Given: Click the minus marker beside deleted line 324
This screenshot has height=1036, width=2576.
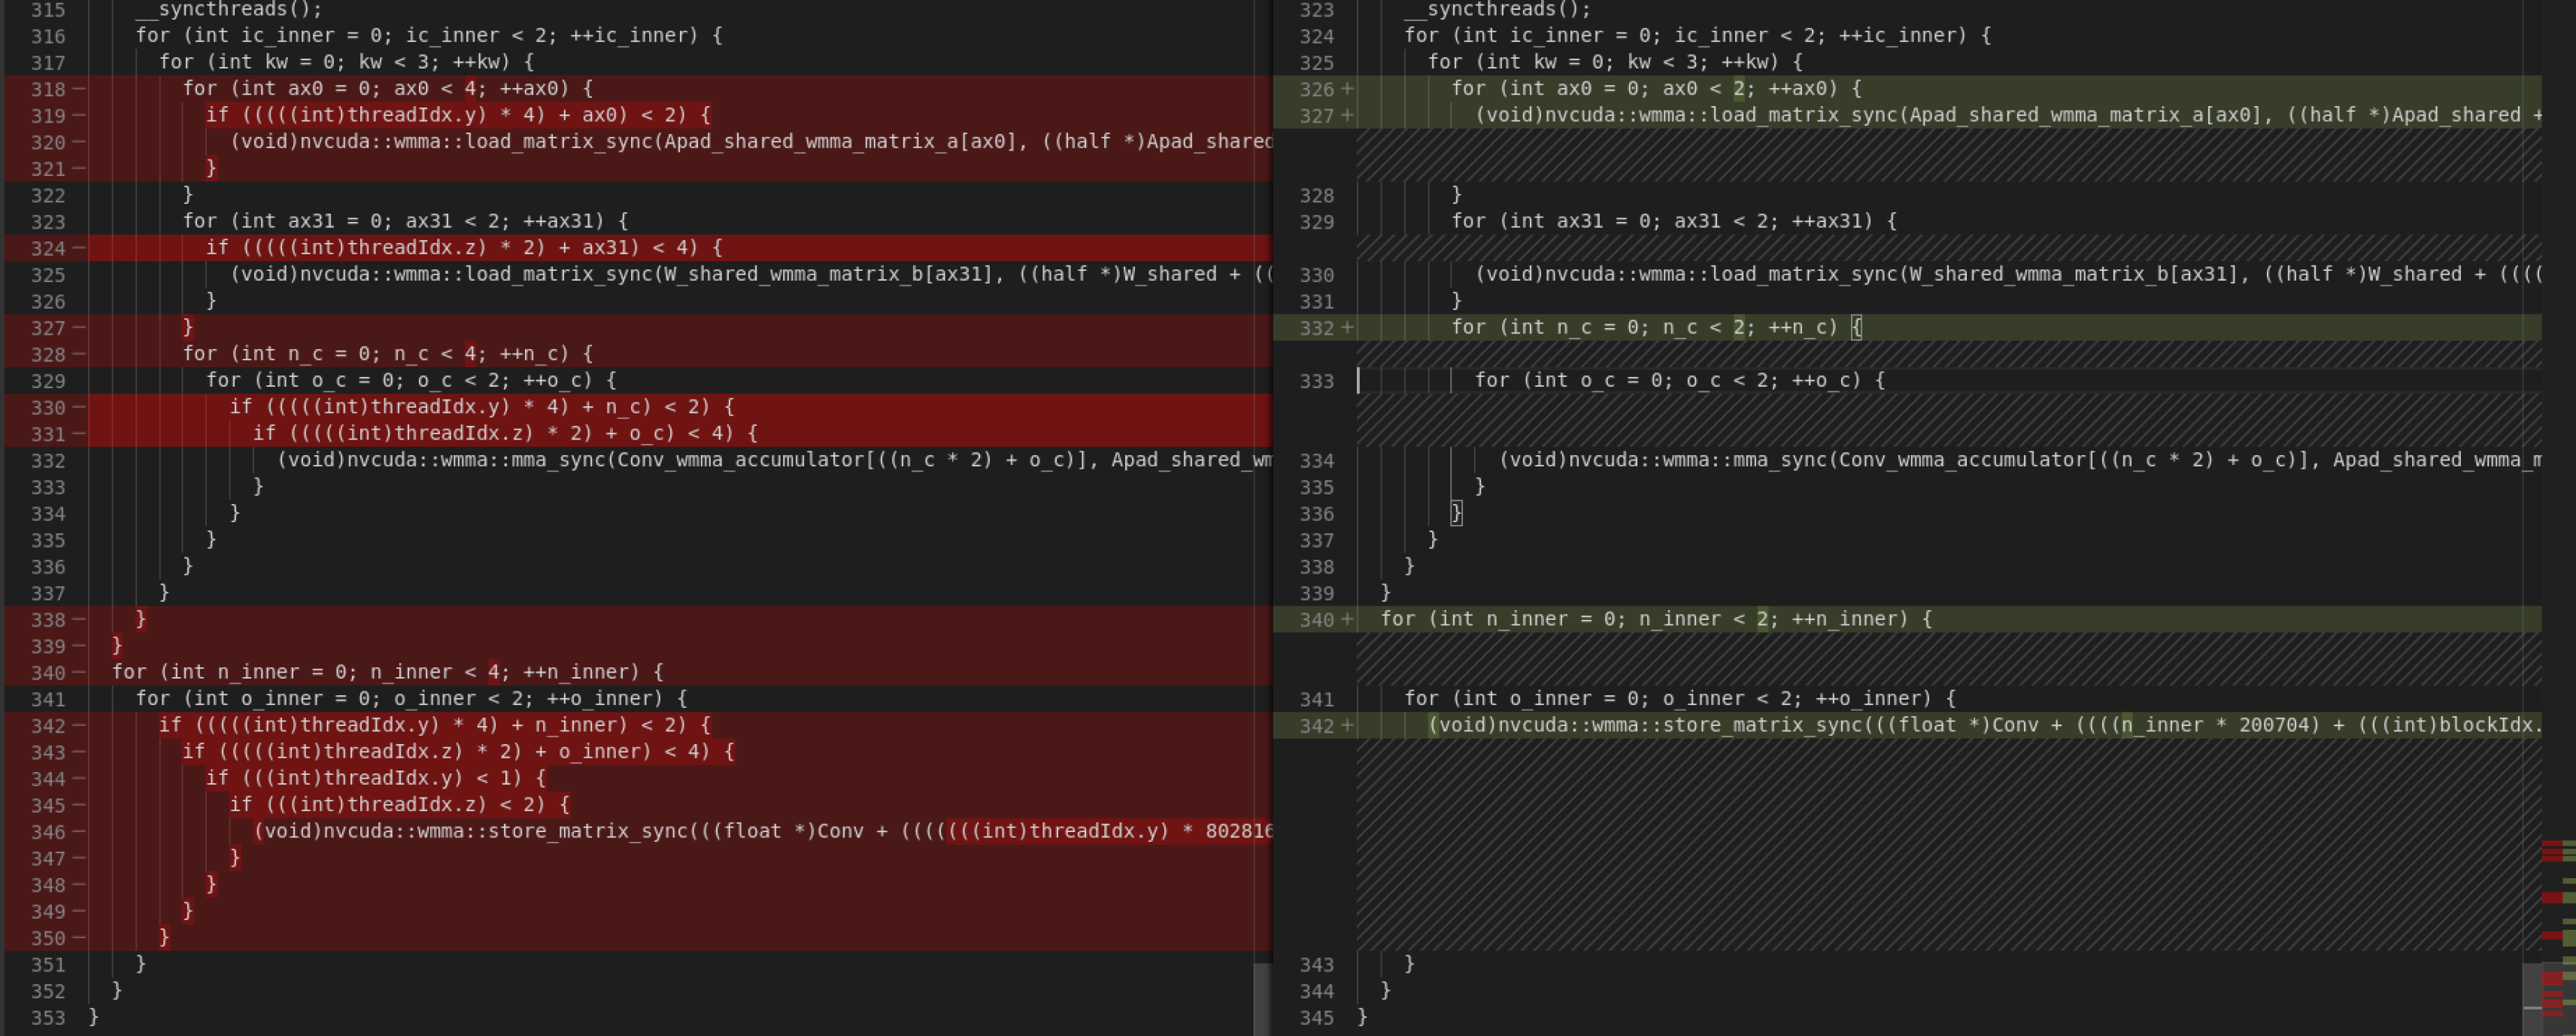Looking at the screenshot, I should tap(79, 248).
